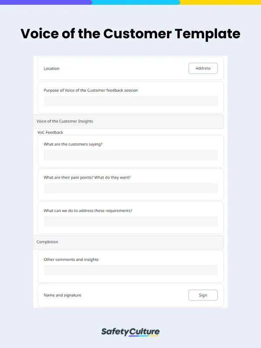Image resolution: width=261 pixels, height=348 pixels.
Task: Click the 'Voice of the Customer Template' title
Action: [130, 34]
